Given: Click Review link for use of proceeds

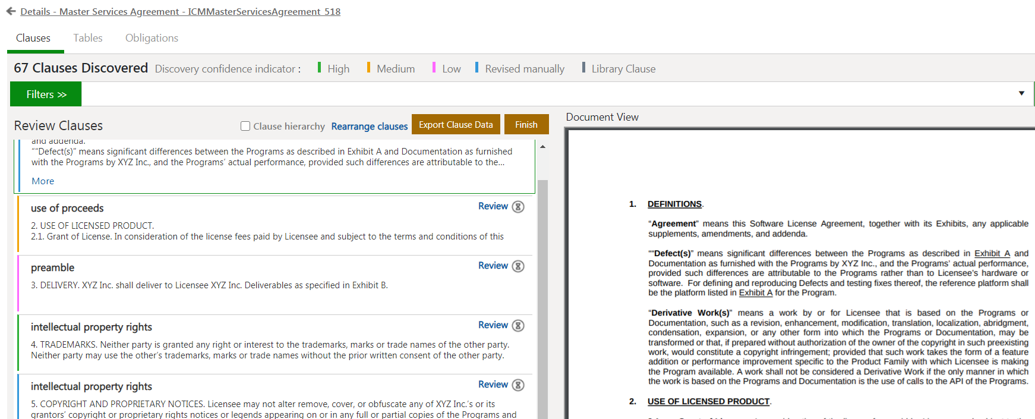Looking at the screenshot, I should click(493, 206).
